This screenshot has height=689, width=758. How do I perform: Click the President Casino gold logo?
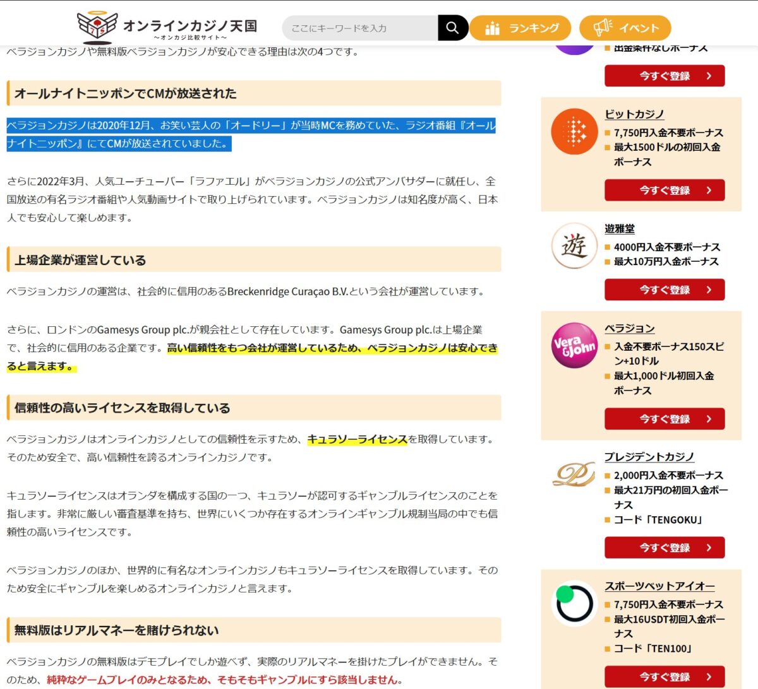574,474
